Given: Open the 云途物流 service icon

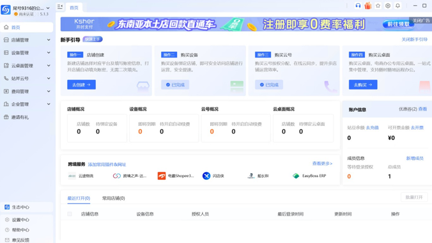Looking at the screenshot, I should point(72,176).
